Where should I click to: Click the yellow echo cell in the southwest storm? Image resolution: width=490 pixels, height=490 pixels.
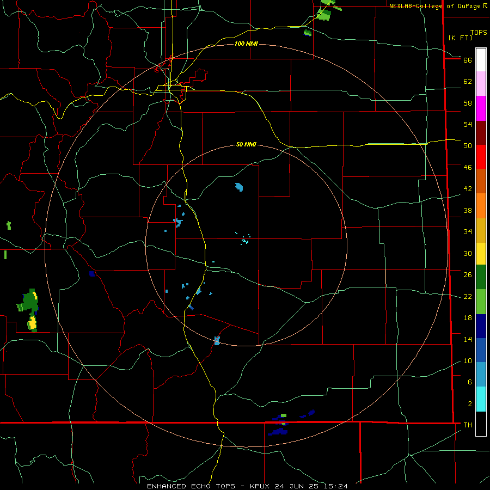point(32,323)
